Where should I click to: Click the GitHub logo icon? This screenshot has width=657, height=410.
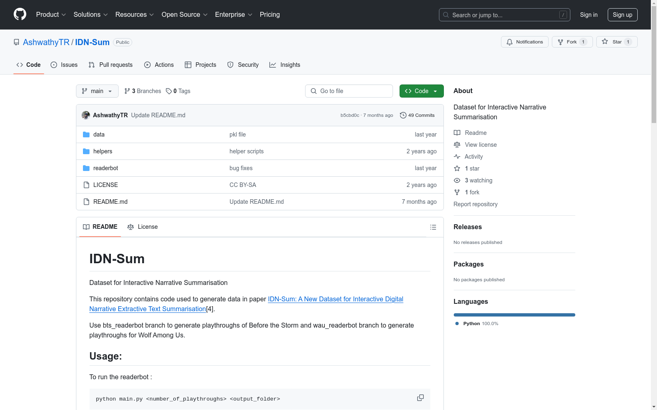[20, 14]
